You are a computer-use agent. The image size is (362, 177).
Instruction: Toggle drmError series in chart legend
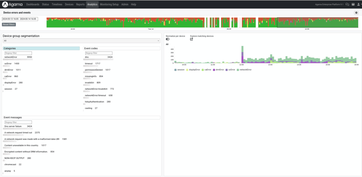(x=220, y=70)
